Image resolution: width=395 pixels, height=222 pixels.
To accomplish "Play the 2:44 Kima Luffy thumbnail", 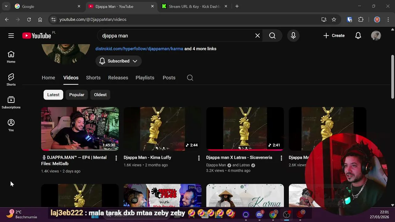I will [163, 129].
